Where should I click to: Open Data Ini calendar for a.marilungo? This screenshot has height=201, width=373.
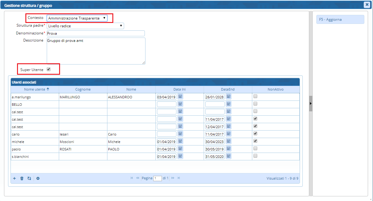tap(180, 97)
